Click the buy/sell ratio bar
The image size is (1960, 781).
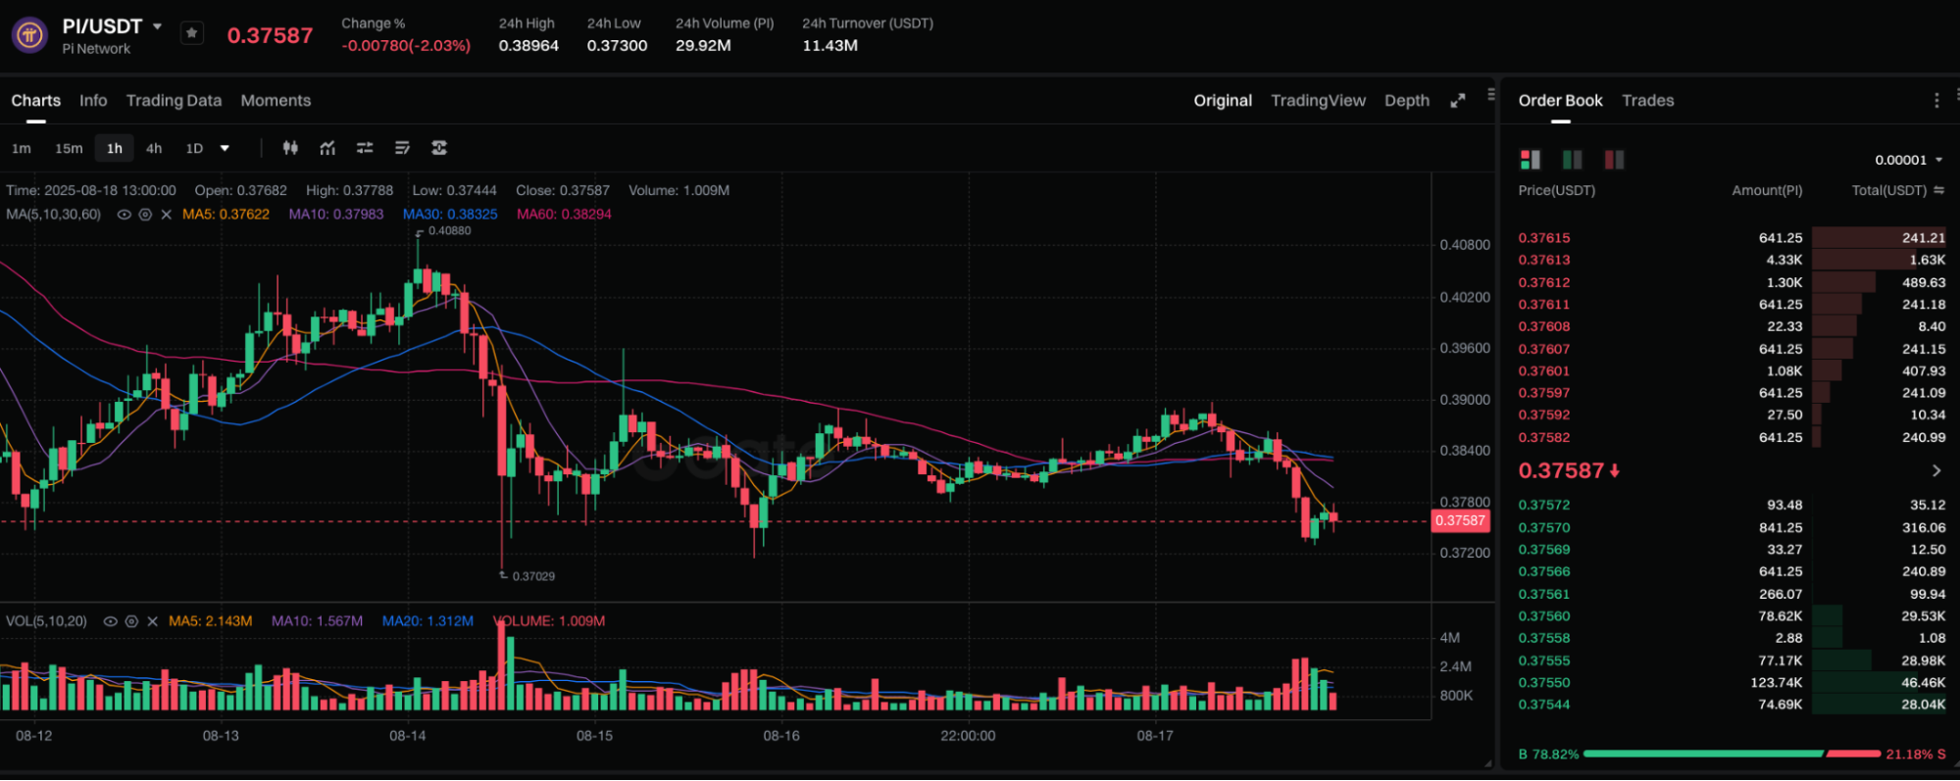1732,754
